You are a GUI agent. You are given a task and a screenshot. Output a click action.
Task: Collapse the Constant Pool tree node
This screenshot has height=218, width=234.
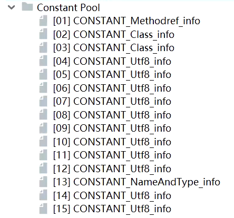pos(12,7)
